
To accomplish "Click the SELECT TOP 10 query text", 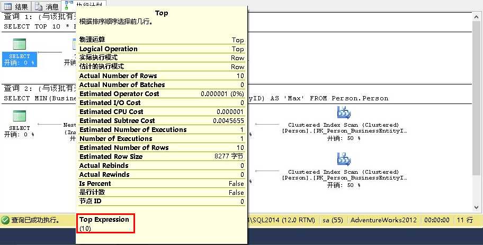I will (39, 26).
